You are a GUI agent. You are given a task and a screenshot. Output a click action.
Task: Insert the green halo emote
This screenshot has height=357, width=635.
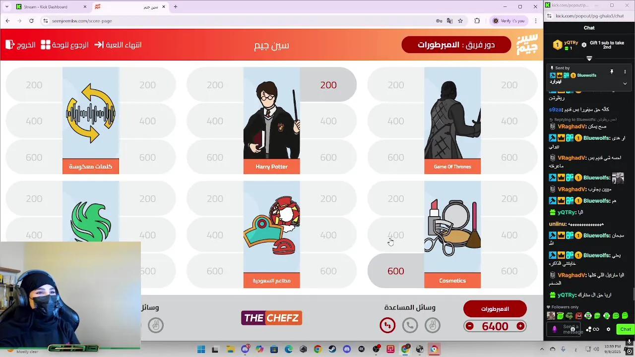pyautogui.click(x=560, y=316)
